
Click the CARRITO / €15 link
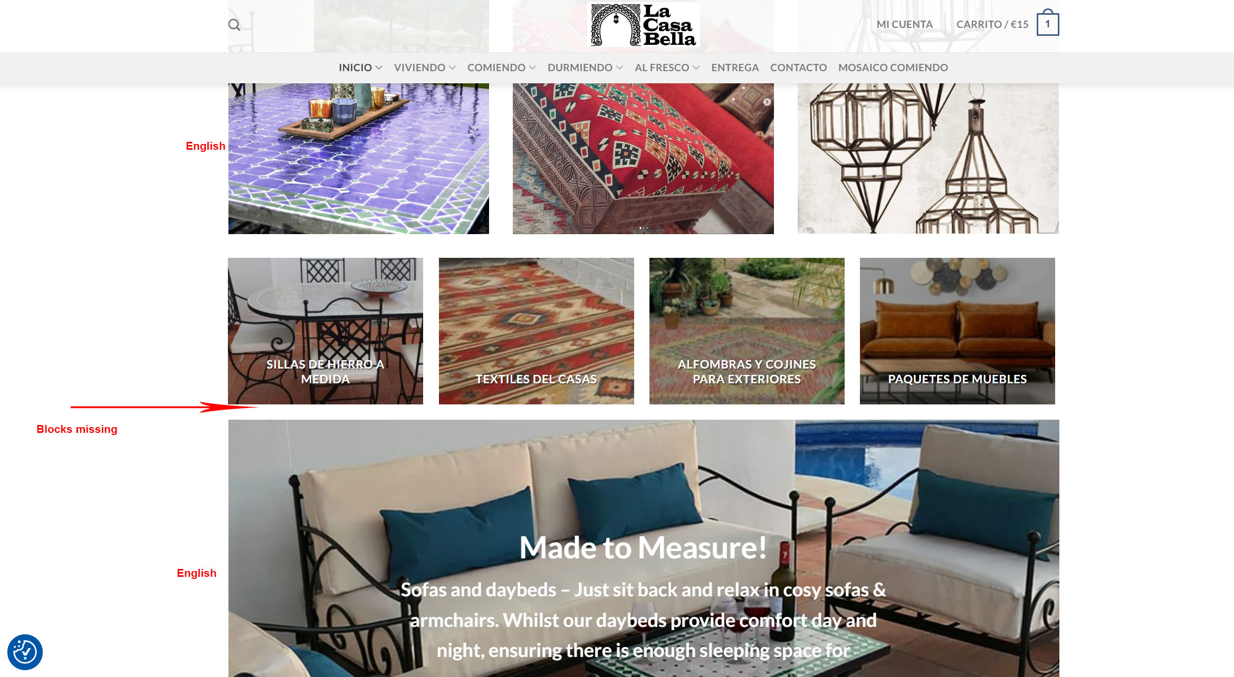(x=992, y=24)
